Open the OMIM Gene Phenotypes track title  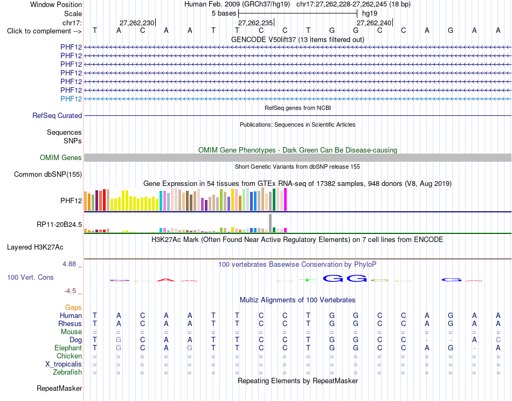tap(297, 150)
